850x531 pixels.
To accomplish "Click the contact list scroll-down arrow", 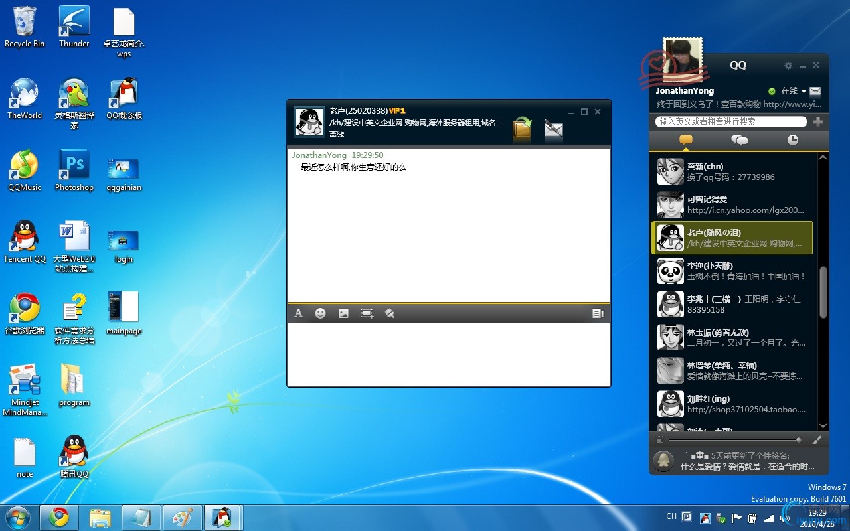I will tap(823, 425).
